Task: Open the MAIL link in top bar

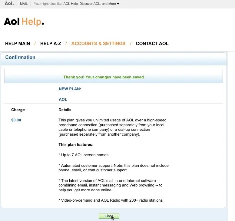Action: (24, 4)
